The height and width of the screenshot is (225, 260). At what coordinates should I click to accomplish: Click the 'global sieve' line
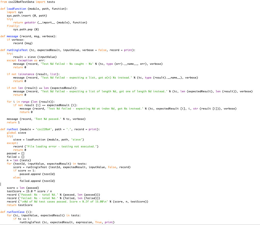pyautogui.click(x=17, y=133)
